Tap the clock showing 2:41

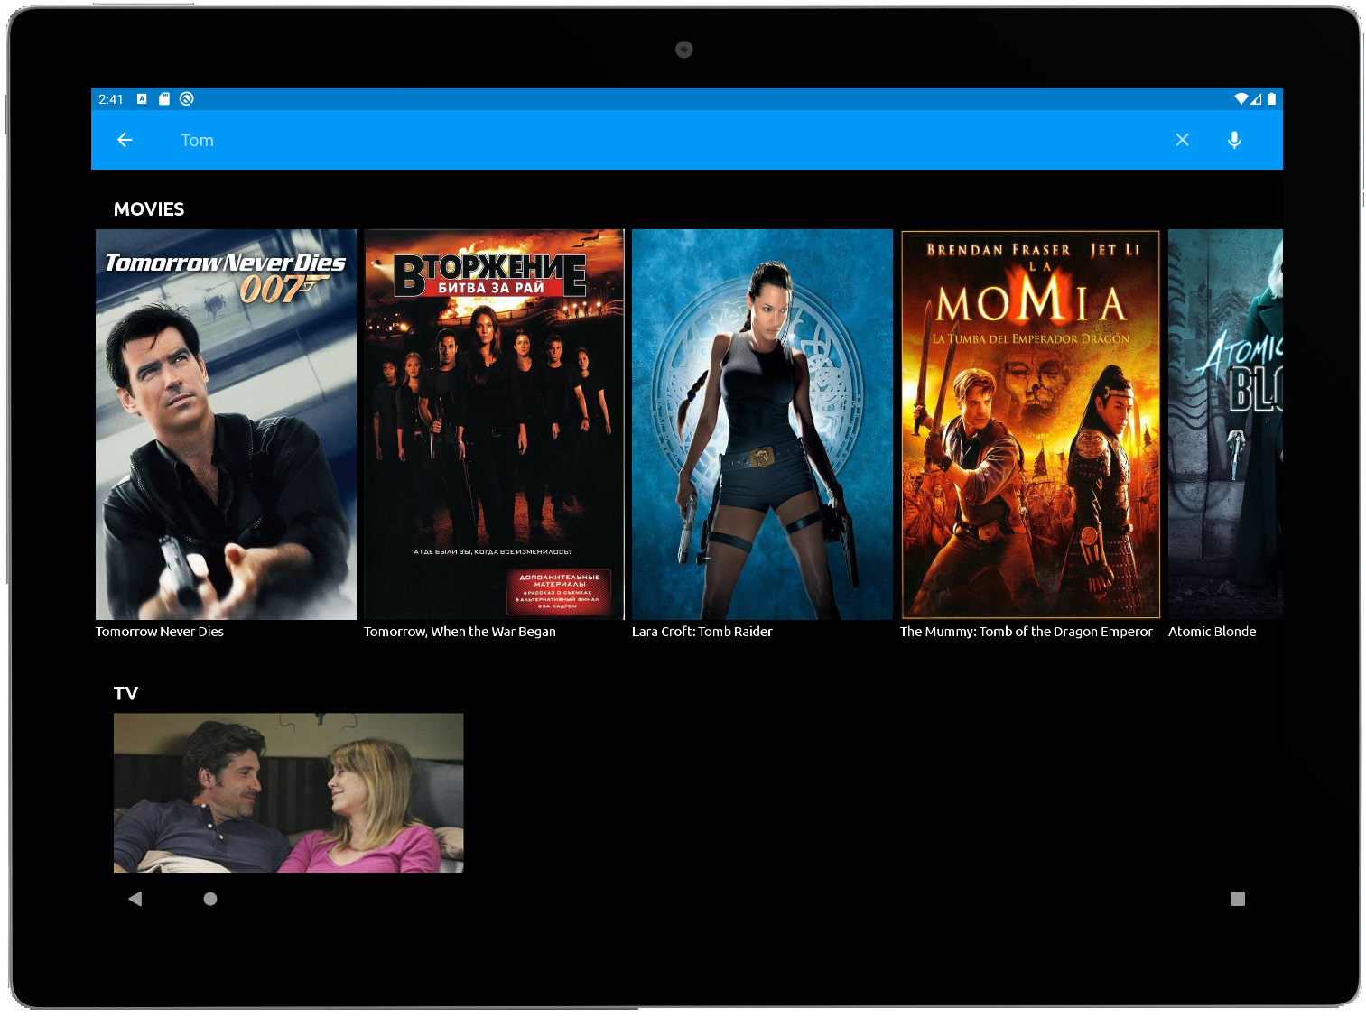point(111,99)
